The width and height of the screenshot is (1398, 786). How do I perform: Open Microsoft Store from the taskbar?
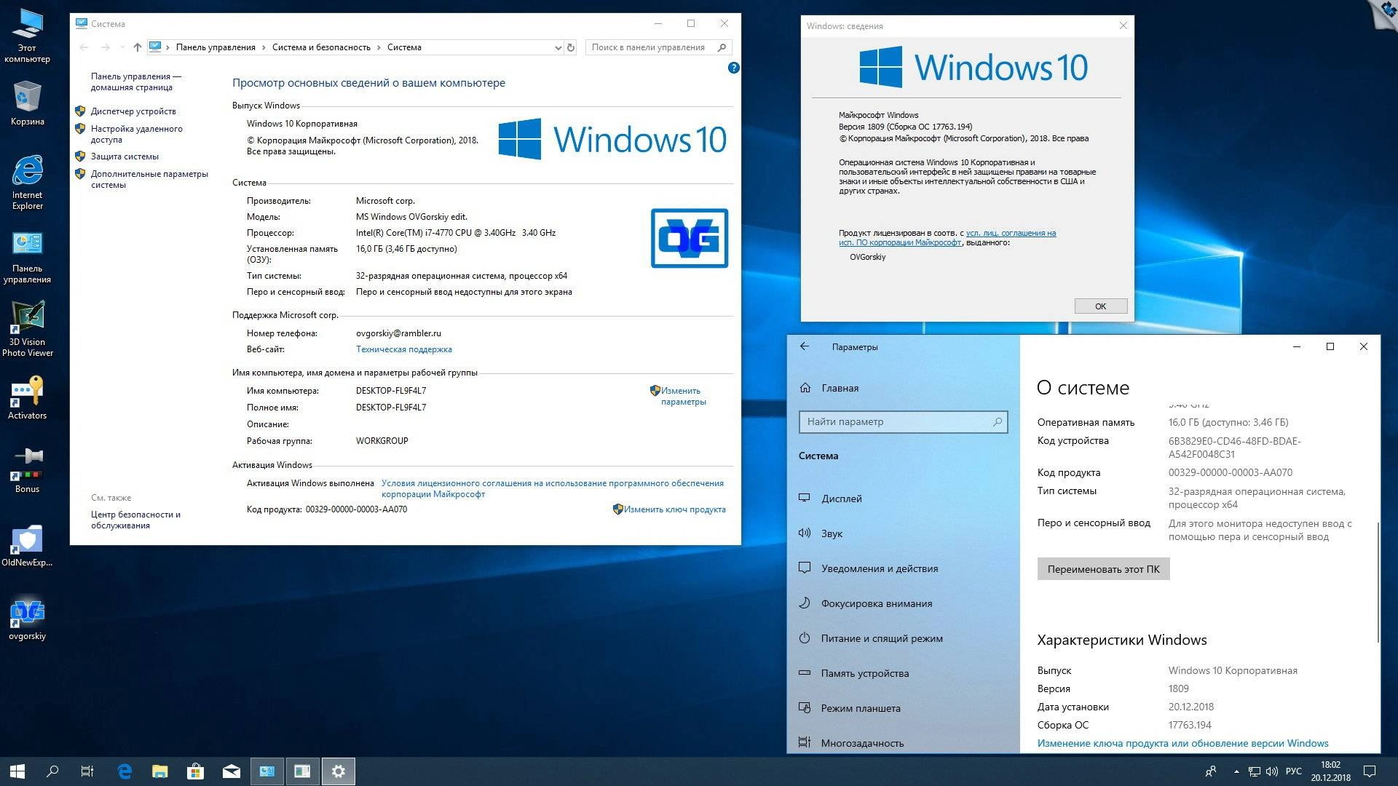(195, 771)
